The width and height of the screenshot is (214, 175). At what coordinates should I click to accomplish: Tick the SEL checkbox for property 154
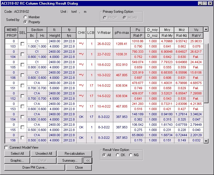click(x=22, y=117)
